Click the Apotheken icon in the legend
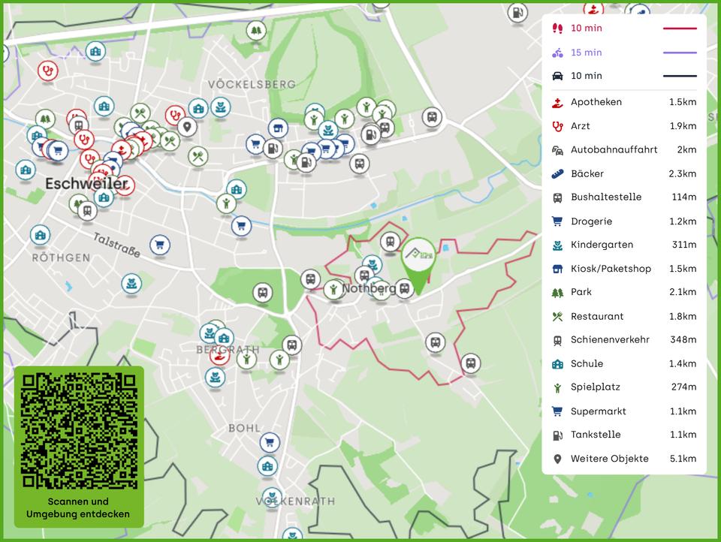The image size is (721, 542). click(x=557, y=102)
